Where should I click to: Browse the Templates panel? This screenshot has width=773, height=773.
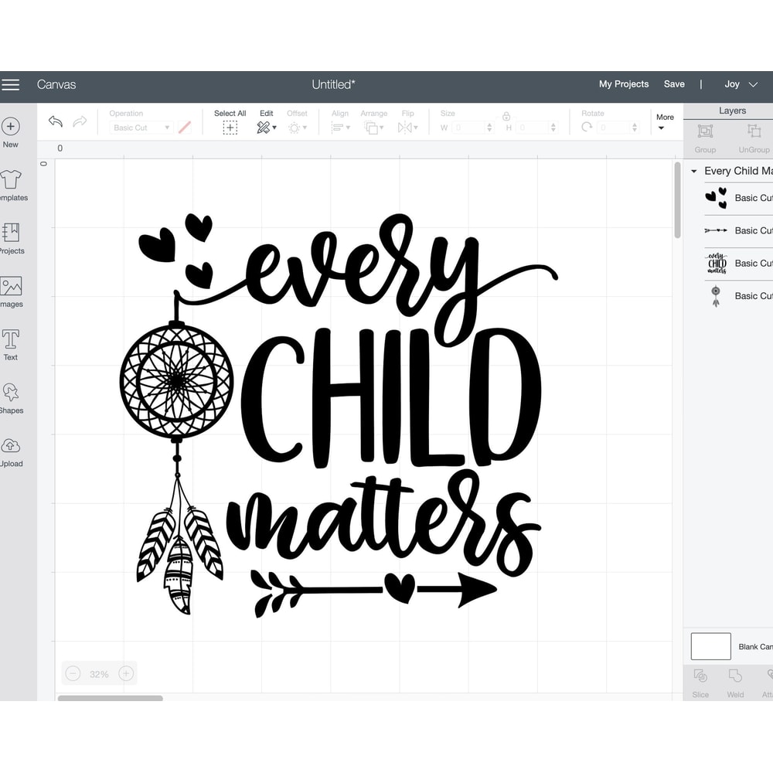(11, 182)
